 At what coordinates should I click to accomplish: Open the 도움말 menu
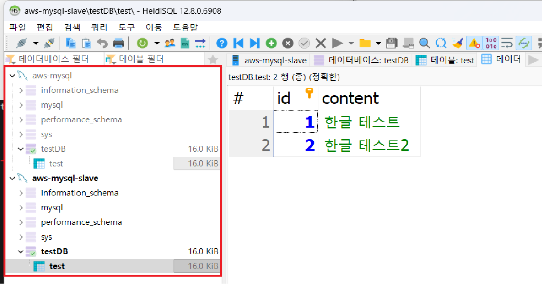point(185,27)
